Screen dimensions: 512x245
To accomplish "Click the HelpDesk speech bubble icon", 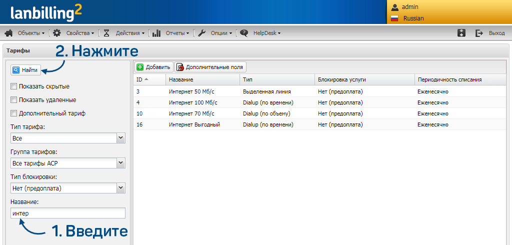I will pos(244,33).
